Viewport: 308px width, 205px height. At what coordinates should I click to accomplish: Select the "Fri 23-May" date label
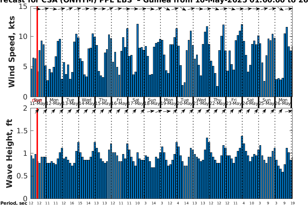click(234, 102)
